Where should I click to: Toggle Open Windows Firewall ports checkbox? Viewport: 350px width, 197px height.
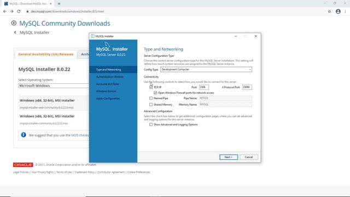(155, 92)
